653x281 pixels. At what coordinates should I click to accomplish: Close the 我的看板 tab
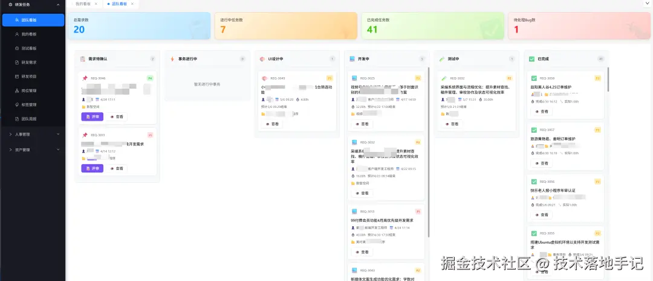coord(96,4)
